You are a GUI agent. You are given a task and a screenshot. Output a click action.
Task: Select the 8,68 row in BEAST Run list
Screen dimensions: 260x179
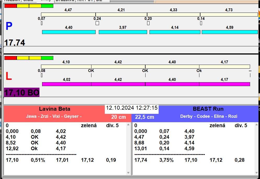pyautogui.click(x=141, y=143)
